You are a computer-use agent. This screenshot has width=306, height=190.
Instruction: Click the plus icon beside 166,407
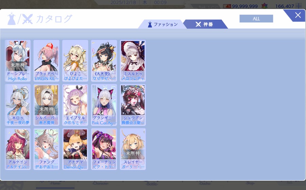[x=299, y=6]
